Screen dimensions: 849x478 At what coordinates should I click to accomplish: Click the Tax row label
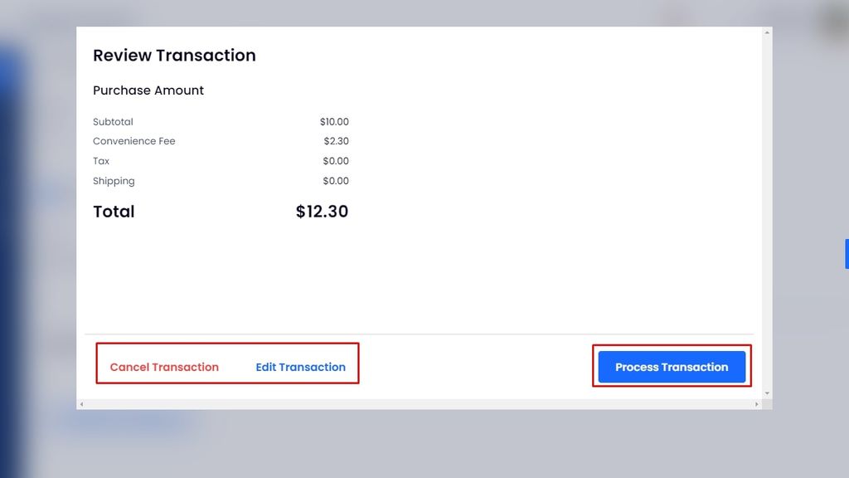(101, 161)
